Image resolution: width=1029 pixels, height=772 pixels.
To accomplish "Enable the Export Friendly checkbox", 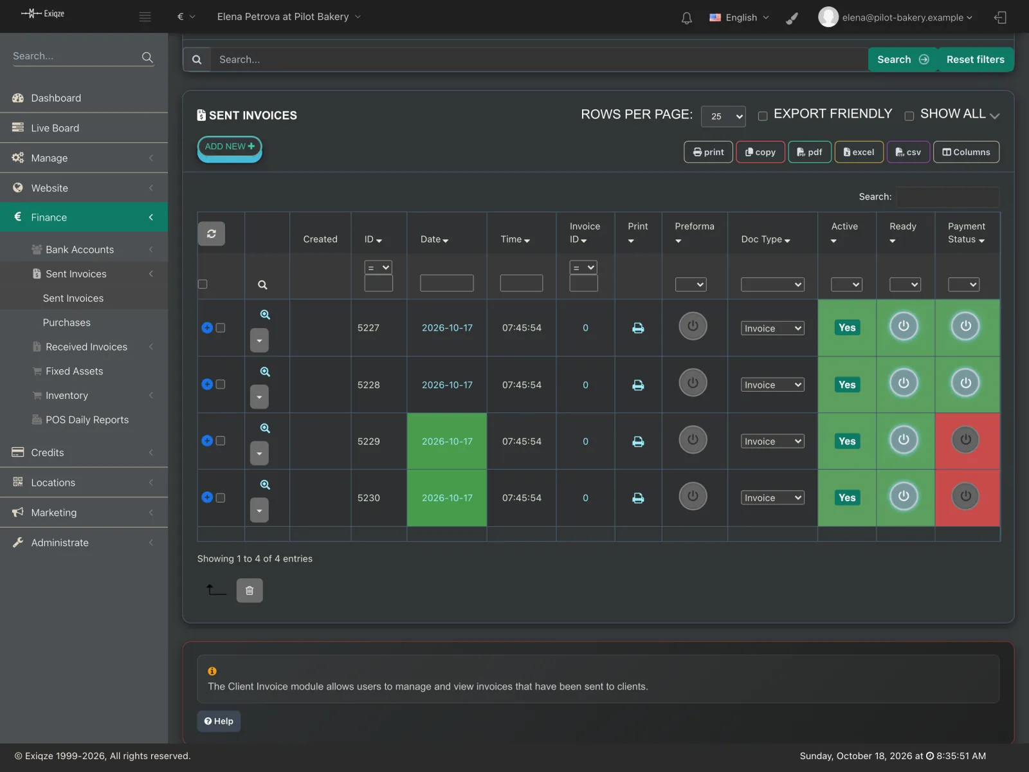I will pyautogui.click(x=763, y=116).
